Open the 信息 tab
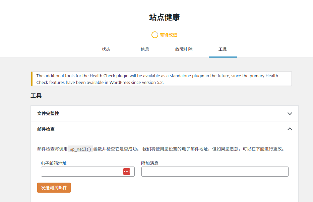 click(x=145, y=49)
